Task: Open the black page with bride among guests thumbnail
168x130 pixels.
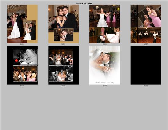Action: 64,65
